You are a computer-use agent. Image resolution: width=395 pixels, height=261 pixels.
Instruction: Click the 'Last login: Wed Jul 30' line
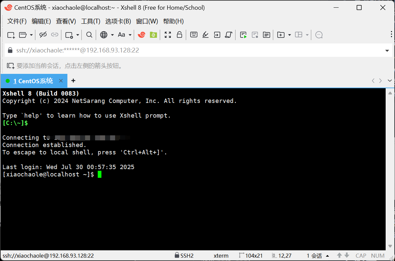pos(68,167)
